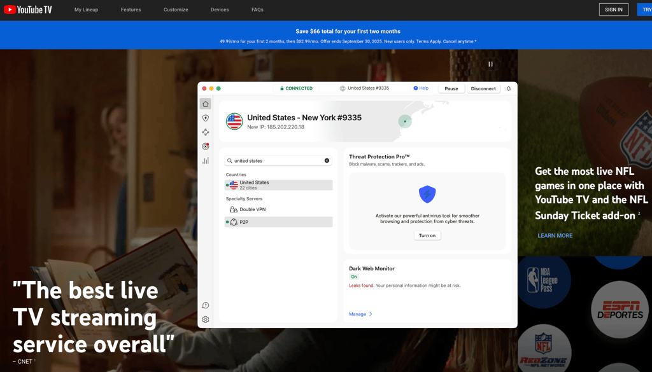
Task: Click the Countries section label
Action: 236,175
